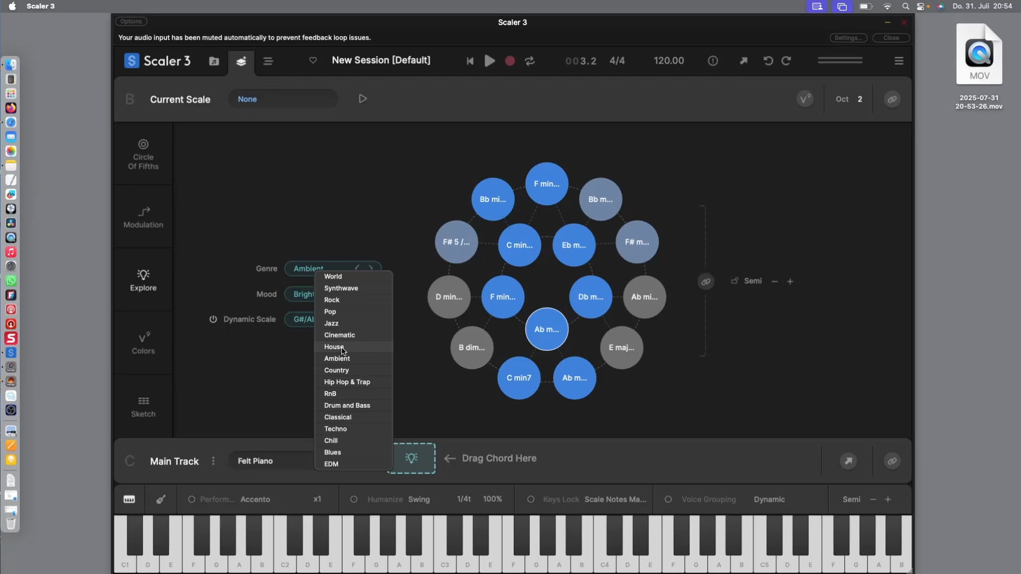Viewport: 1021px width, 574px height.
Task: Open the Circle Of Fifths panel
Action: click(x=143, y=154)
